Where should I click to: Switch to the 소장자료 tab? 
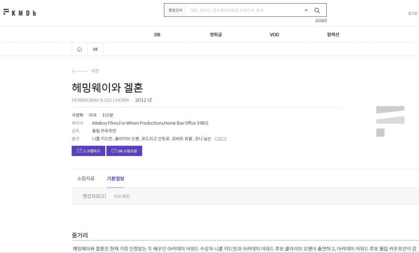(x=86, y=179)
